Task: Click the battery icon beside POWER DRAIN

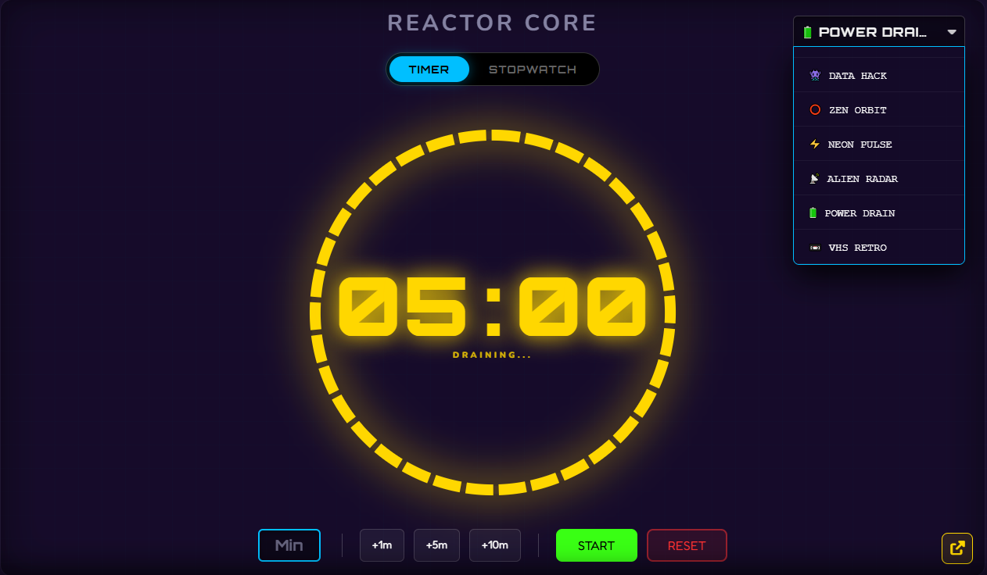Action: pos(814,212)
